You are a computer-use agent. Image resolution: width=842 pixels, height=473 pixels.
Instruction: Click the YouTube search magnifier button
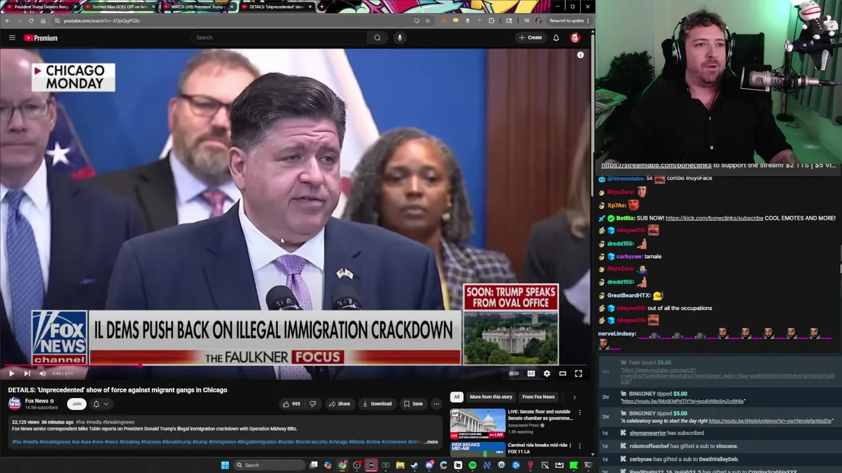[378, 37]
